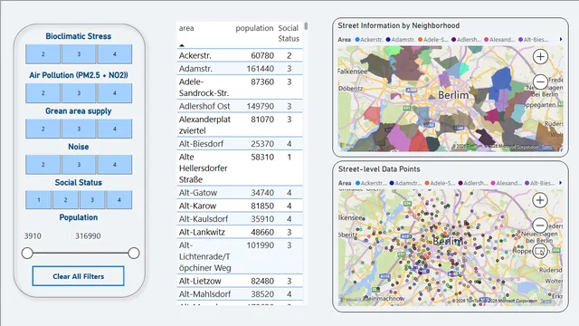Select Ackerstr... legend item on street-level map

tap(372, 183)
